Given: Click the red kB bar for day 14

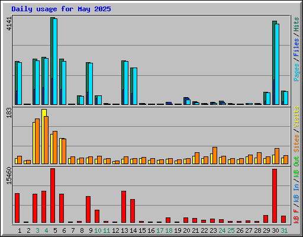Looking at the screenshot, I should point(133,211).
